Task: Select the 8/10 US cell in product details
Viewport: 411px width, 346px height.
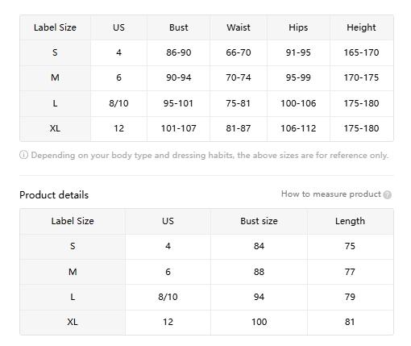Action: pyautogui.click(x=168, y=297)
